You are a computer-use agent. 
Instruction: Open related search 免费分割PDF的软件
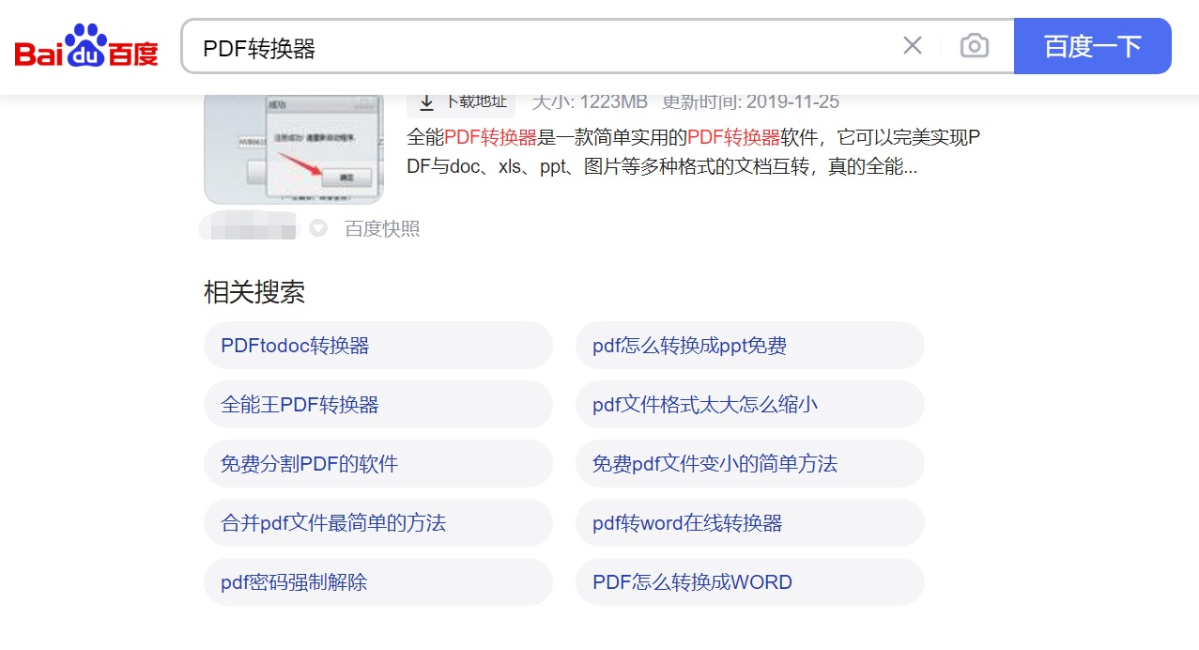[377, 464]
